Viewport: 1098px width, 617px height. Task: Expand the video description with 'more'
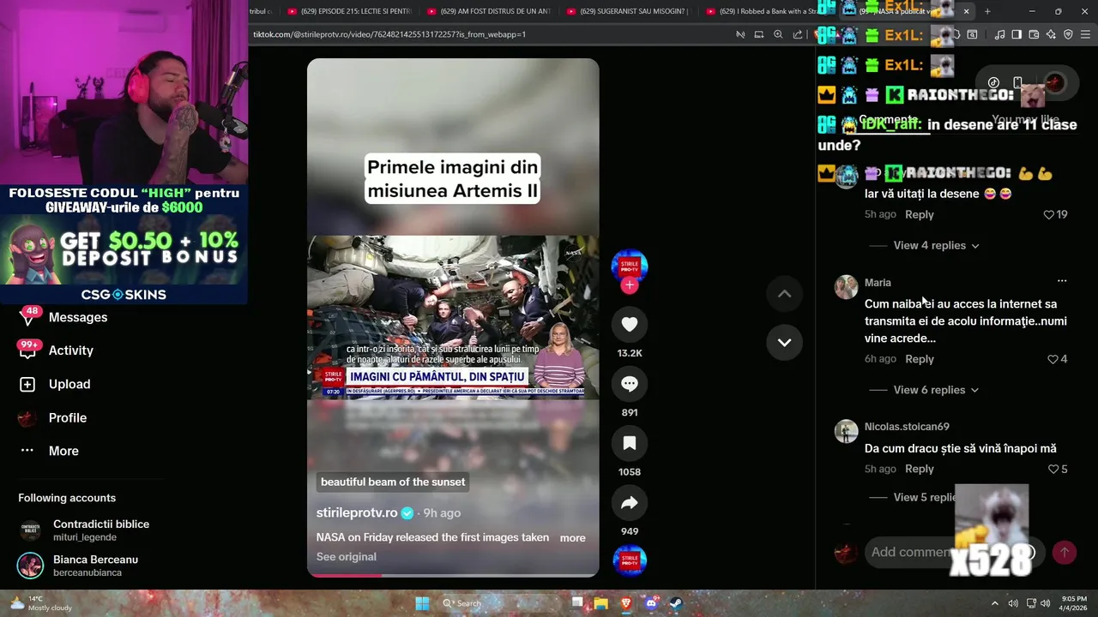coord(572,538)
